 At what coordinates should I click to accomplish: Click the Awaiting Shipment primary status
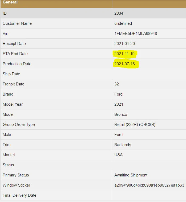[x=131, y=175]
